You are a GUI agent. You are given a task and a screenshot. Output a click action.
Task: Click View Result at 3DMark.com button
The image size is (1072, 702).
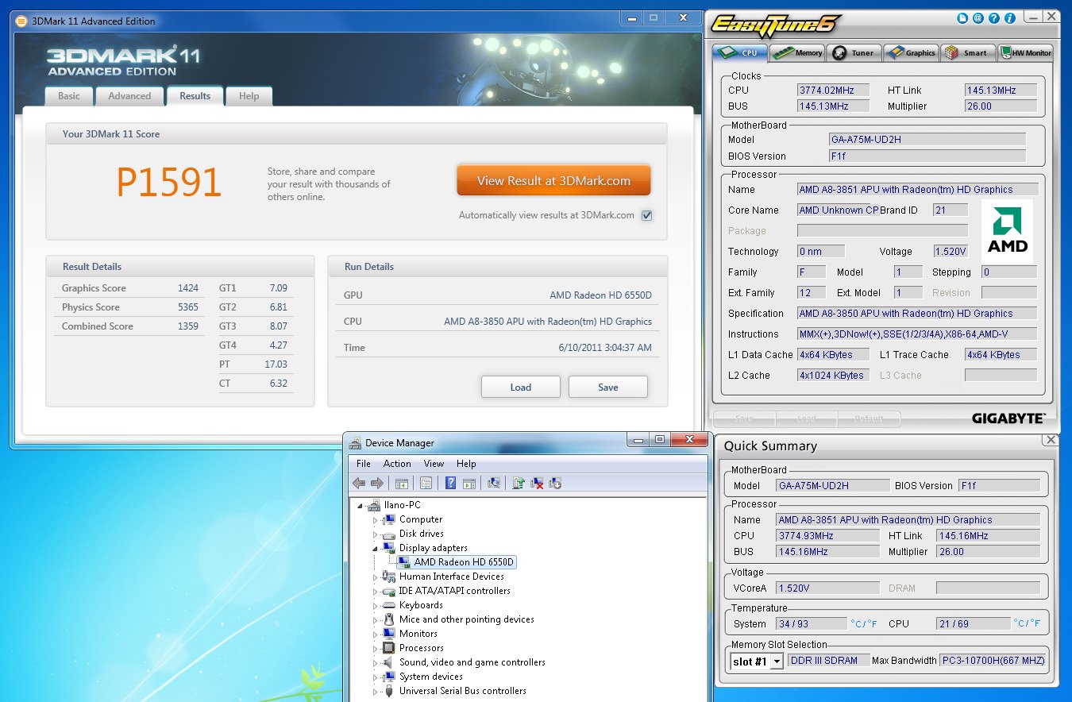tap(553, 181)
